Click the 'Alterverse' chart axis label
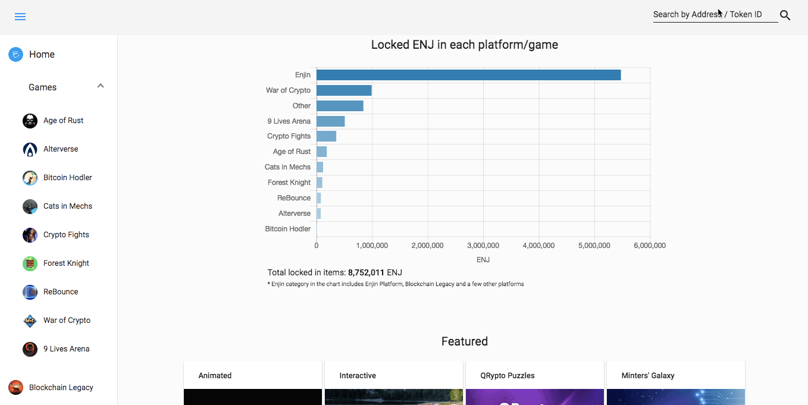This screenshot has width=808, height=405. click(x=295, y=214)
